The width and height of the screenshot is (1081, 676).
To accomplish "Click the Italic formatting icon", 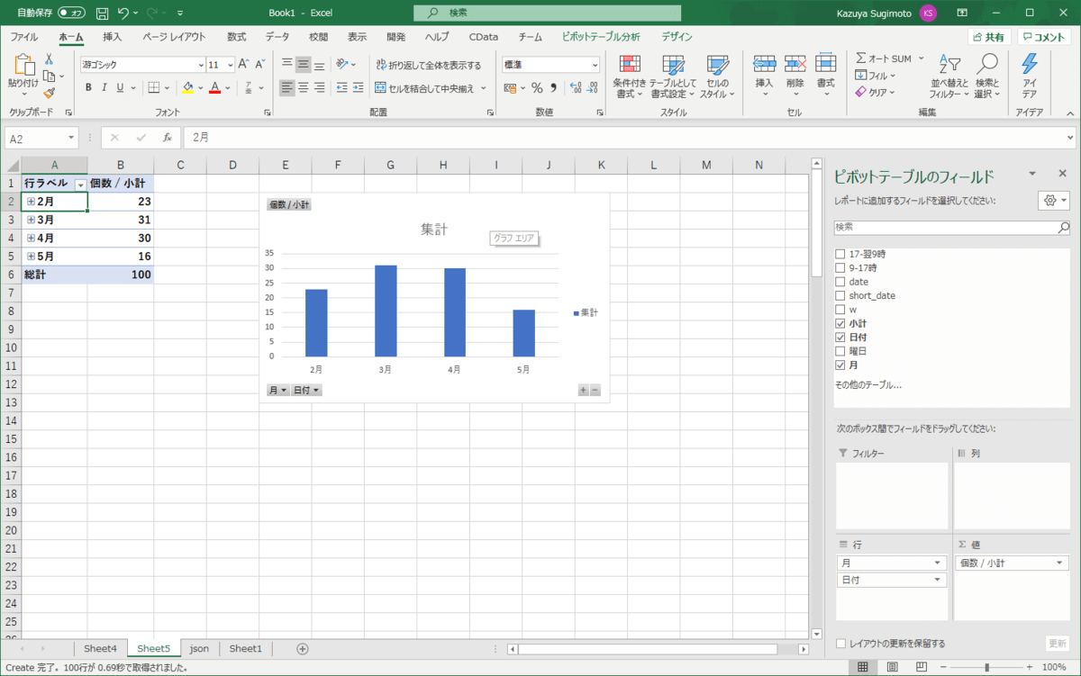I will point(104,87).
